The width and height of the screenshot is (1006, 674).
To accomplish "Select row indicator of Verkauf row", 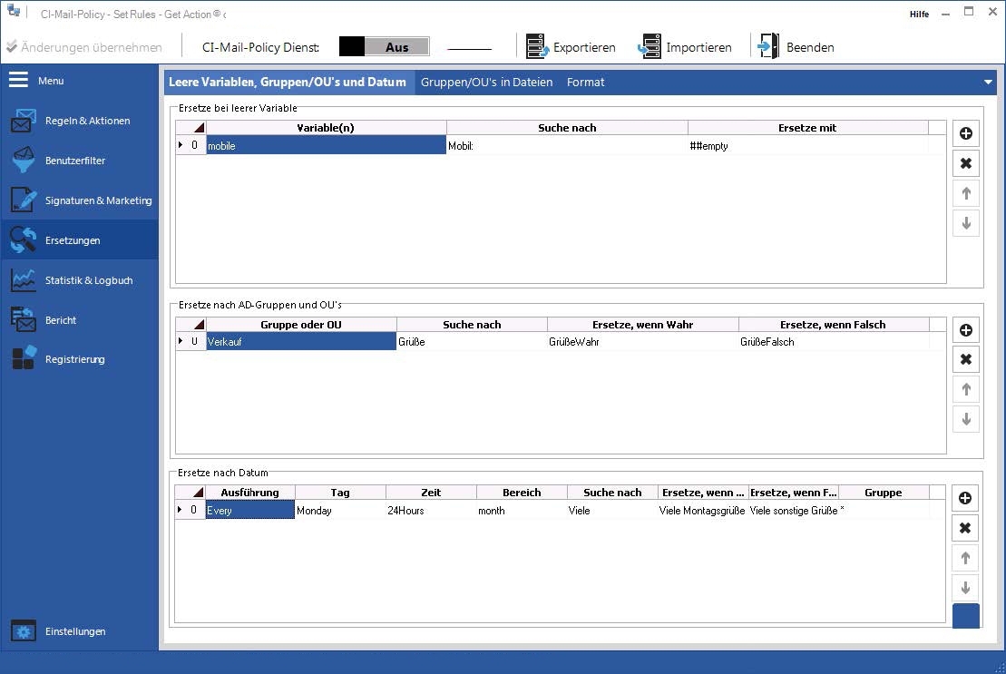I will (x=190, y=341).
